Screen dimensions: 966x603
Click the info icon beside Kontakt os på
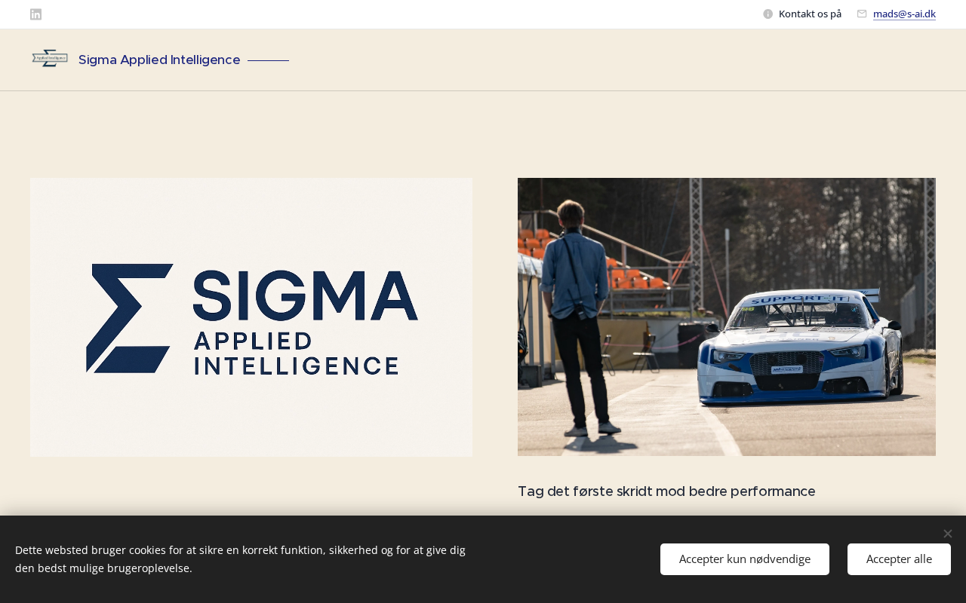[x=768, y=14]
